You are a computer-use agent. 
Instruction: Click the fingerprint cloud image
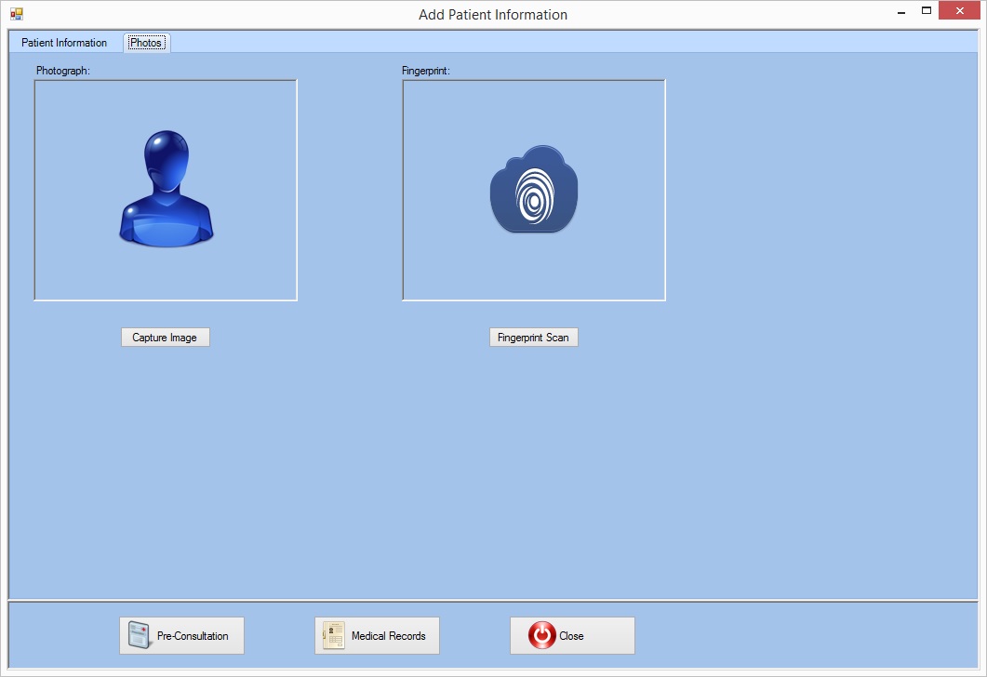[534, 190]
